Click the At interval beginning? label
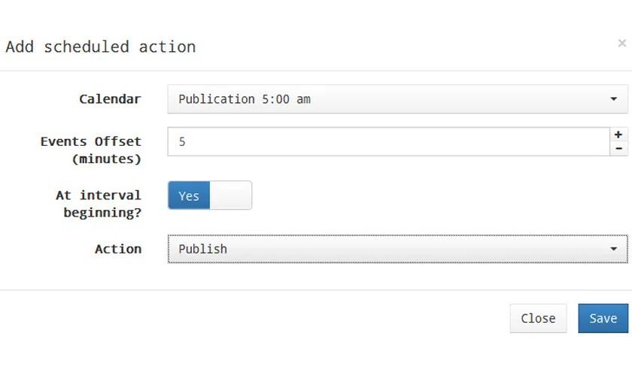Image resolution: width=632 pixels, height=376 pixels. point(99,204)
